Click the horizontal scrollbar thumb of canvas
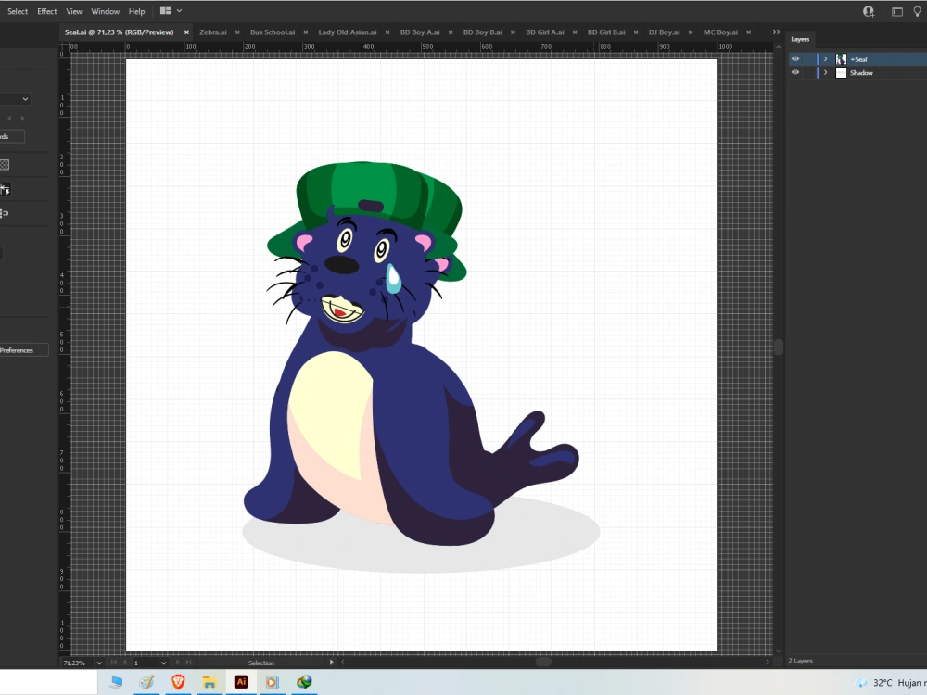 [542, 662]
